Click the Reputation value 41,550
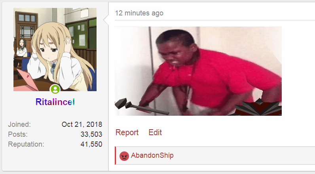Image resolution: width=315 pixels, height=174 pixels. coord(91,144)
